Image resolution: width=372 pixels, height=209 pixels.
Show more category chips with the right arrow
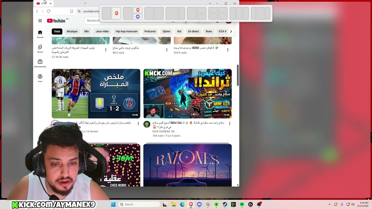coord(231,31)
